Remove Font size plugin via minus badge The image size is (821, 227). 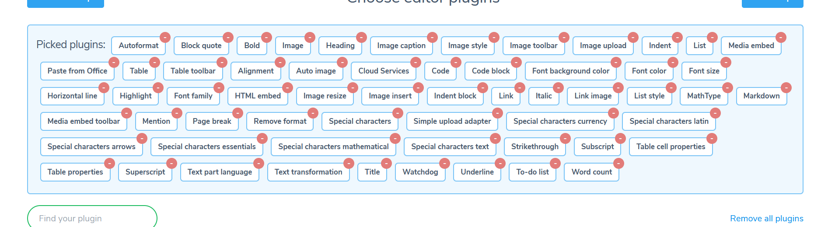726,62
